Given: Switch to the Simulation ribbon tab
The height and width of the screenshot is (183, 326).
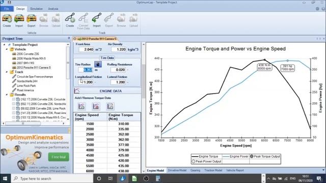Looking at the screenshot, I should click(36, 9).
